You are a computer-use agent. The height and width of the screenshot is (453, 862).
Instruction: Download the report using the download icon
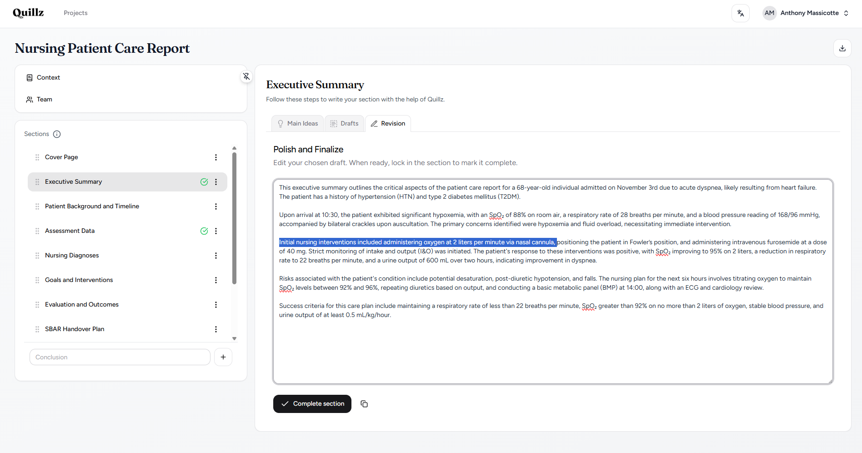pos(842,48)
